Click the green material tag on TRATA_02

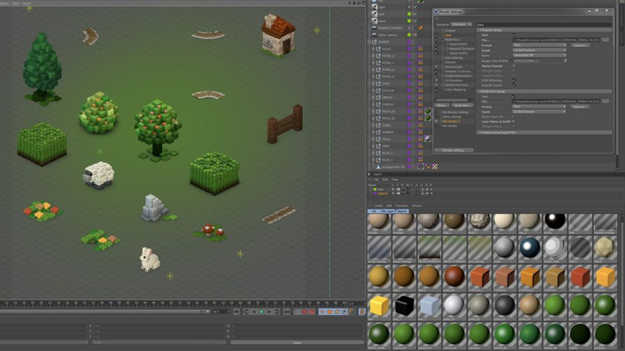[x=427, y=111]
